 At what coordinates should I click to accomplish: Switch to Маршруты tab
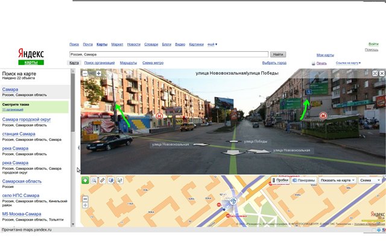pyautogui.click(x=128, y=63)
